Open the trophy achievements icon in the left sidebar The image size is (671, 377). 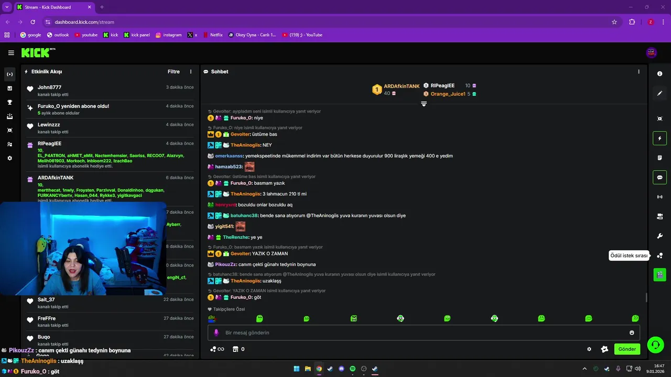pyautogui.click(x=9, y=102)
